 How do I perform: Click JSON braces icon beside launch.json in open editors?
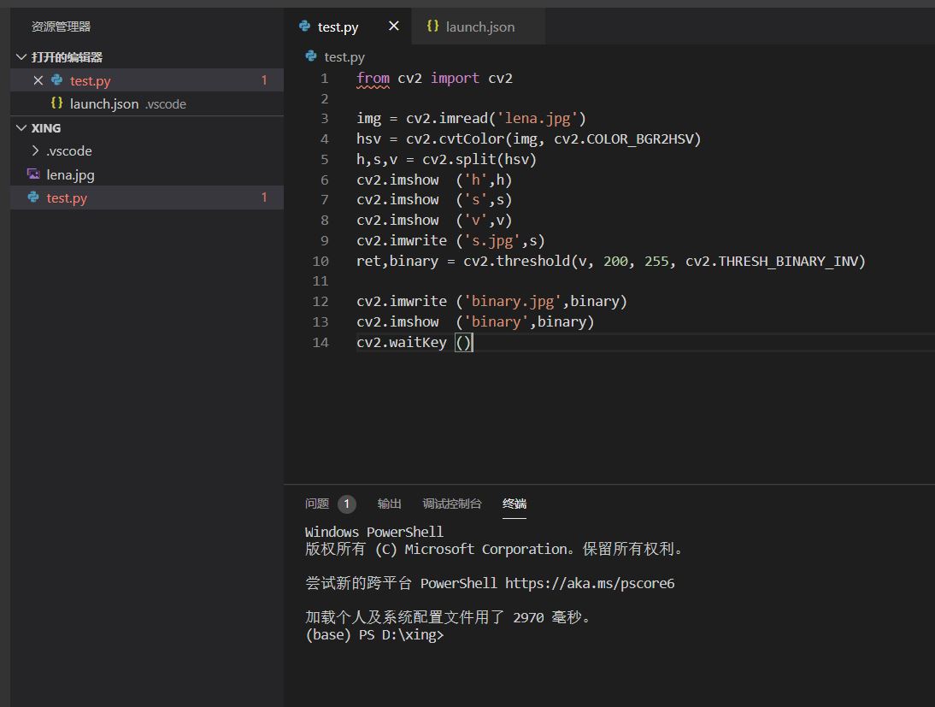(x=56, y=103)
